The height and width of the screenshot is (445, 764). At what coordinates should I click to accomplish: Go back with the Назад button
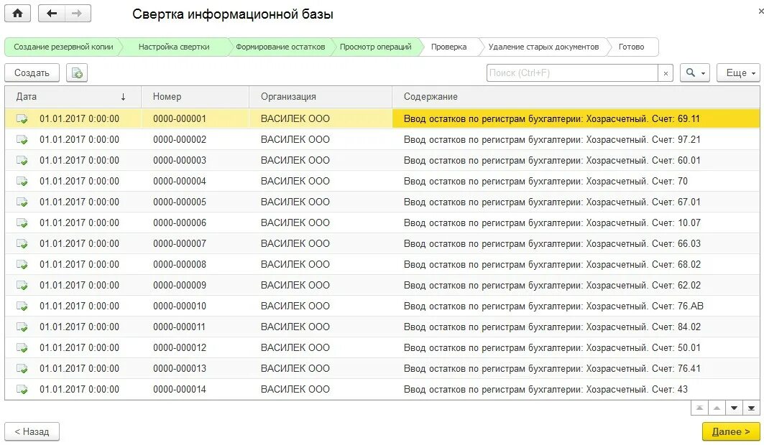pos(32,431)
